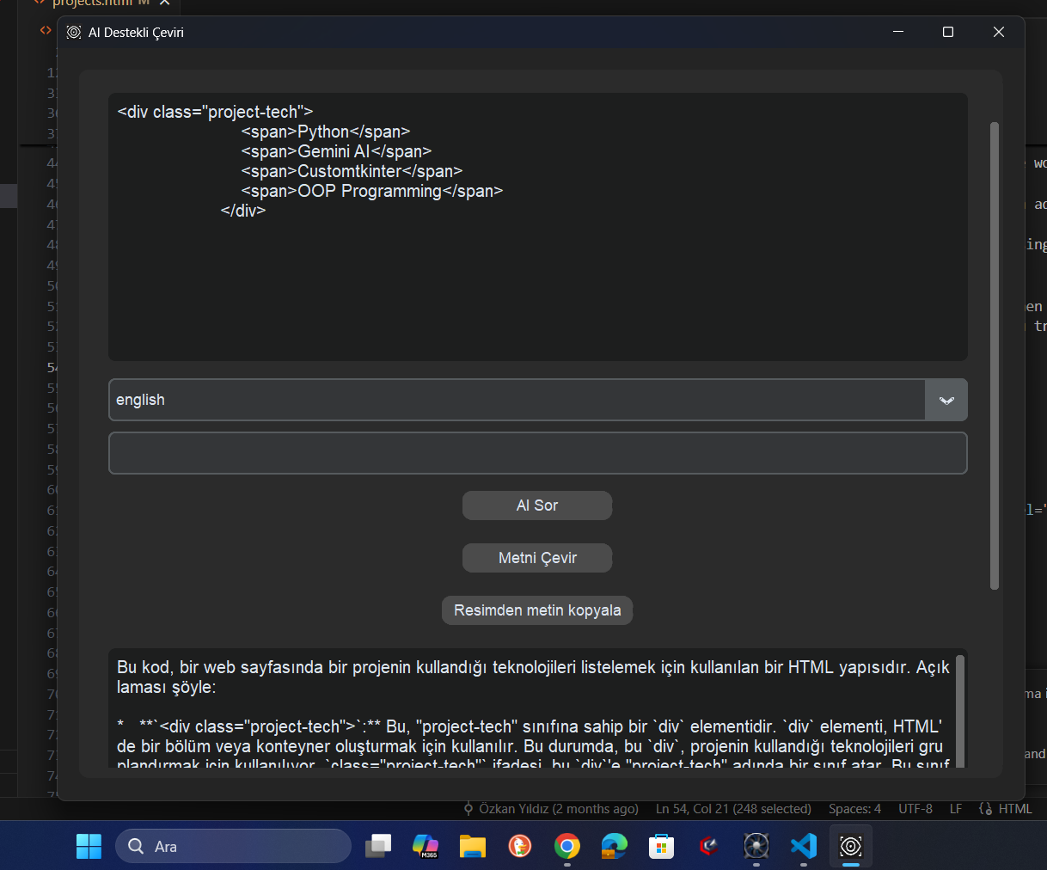The width and height of the screenshot is (1047, 870).
Task: Switch to Visual Studio Code in taskbar
Action: coord(804,847)
